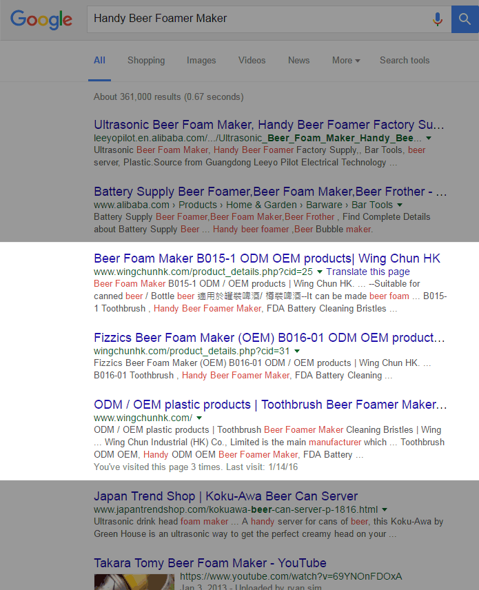The width and height of the screenshot is (479, 590).
Task: Open Beer Foam Maker B015-1 Wing Chun result
Action: coord(267,258)
